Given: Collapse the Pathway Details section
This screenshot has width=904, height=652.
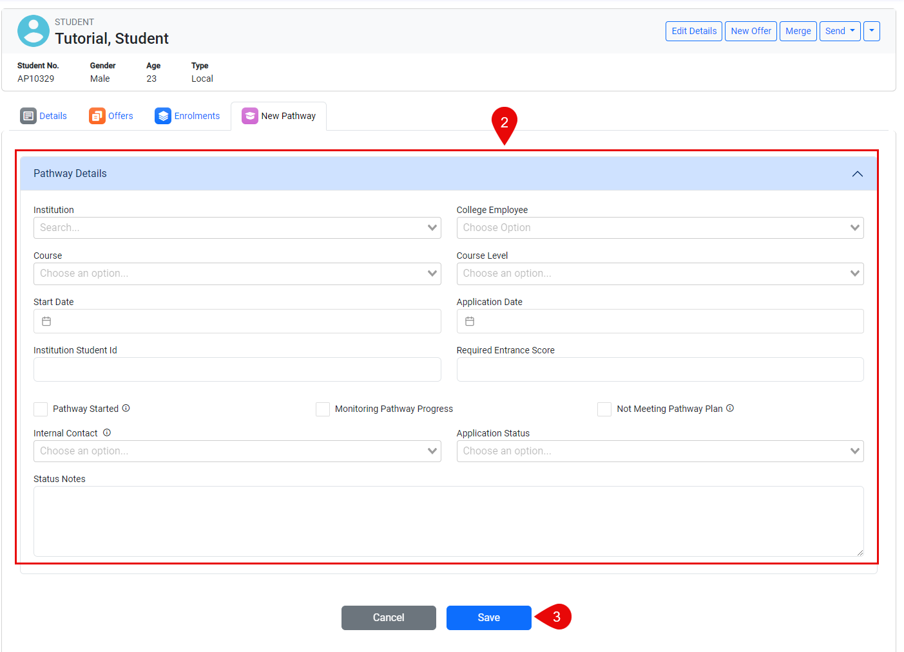Looking at the screenshot, I should point(857,174).
